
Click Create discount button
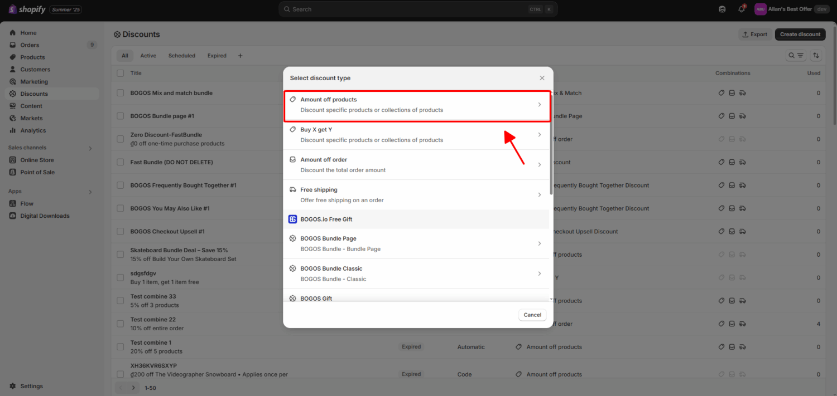(800, 35)
